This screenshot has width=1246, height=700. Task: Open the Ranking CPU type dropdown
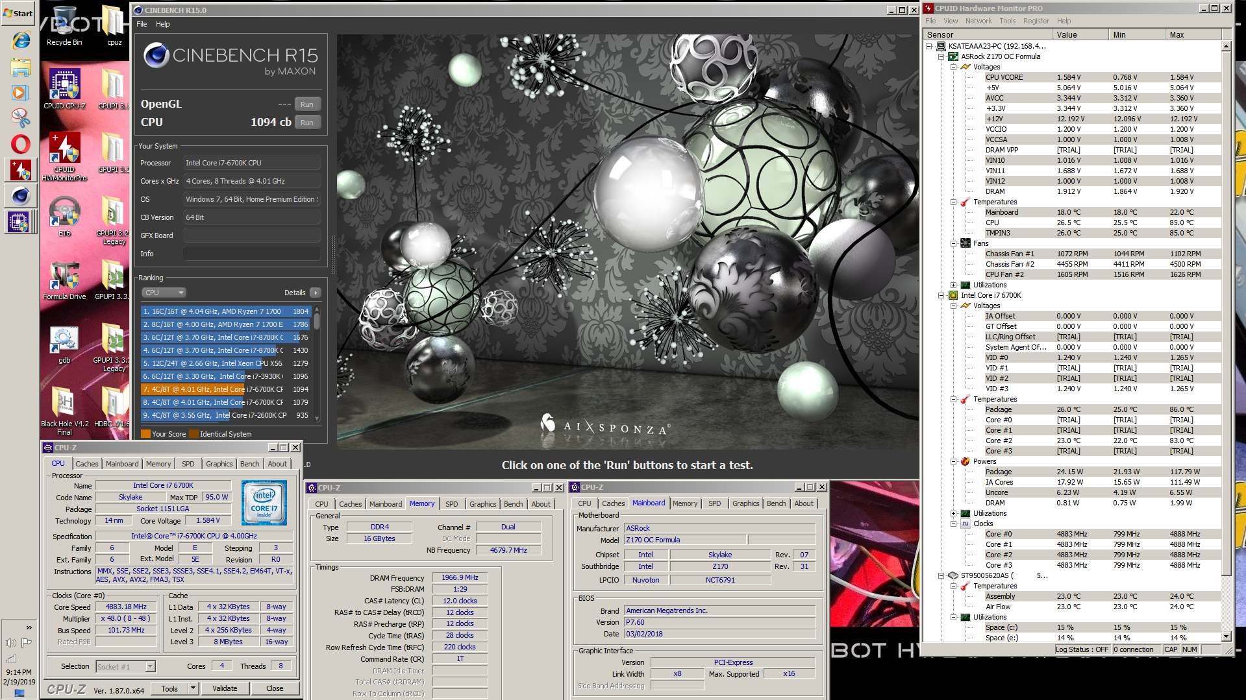click(x=164, y=293)
